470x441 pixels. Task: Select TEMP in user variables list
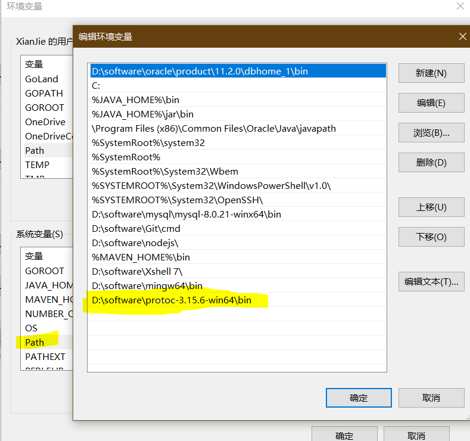[48, 164]
